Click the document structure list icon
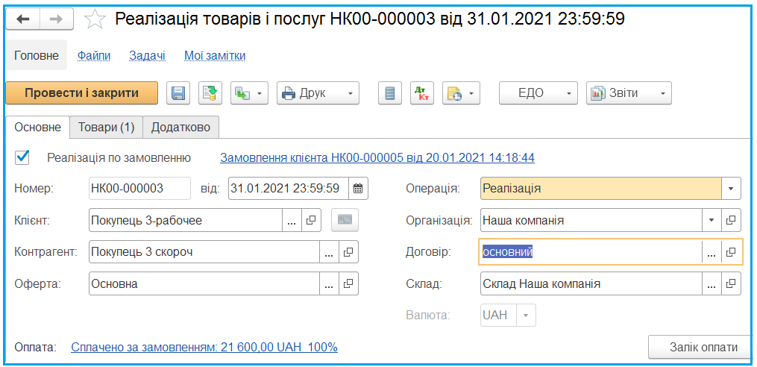Screen dimensions: 757x367 (389, 93)
